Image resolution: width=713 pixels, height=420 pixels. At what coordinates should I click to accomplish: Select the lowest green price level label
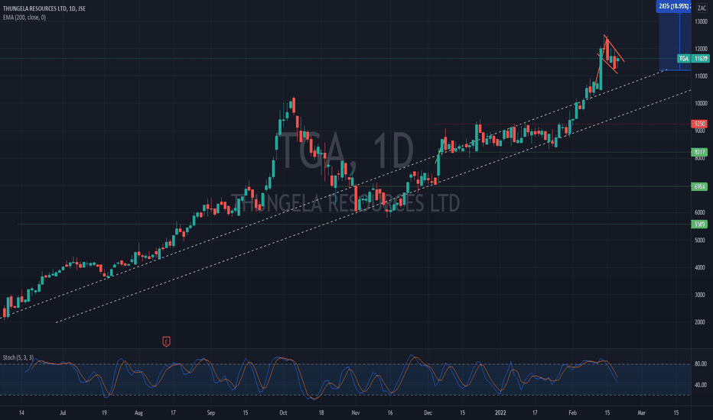tap(699, 225)
